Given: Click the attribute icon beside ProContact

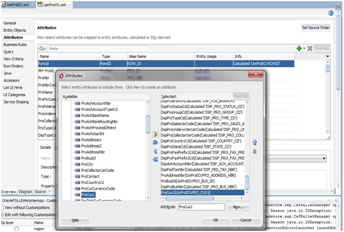Looking at the screenshot, I should [78, 176].
